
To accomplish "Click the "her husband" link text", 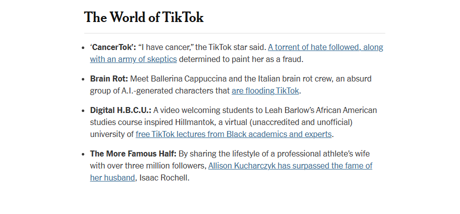I will (x=112, y=177).
